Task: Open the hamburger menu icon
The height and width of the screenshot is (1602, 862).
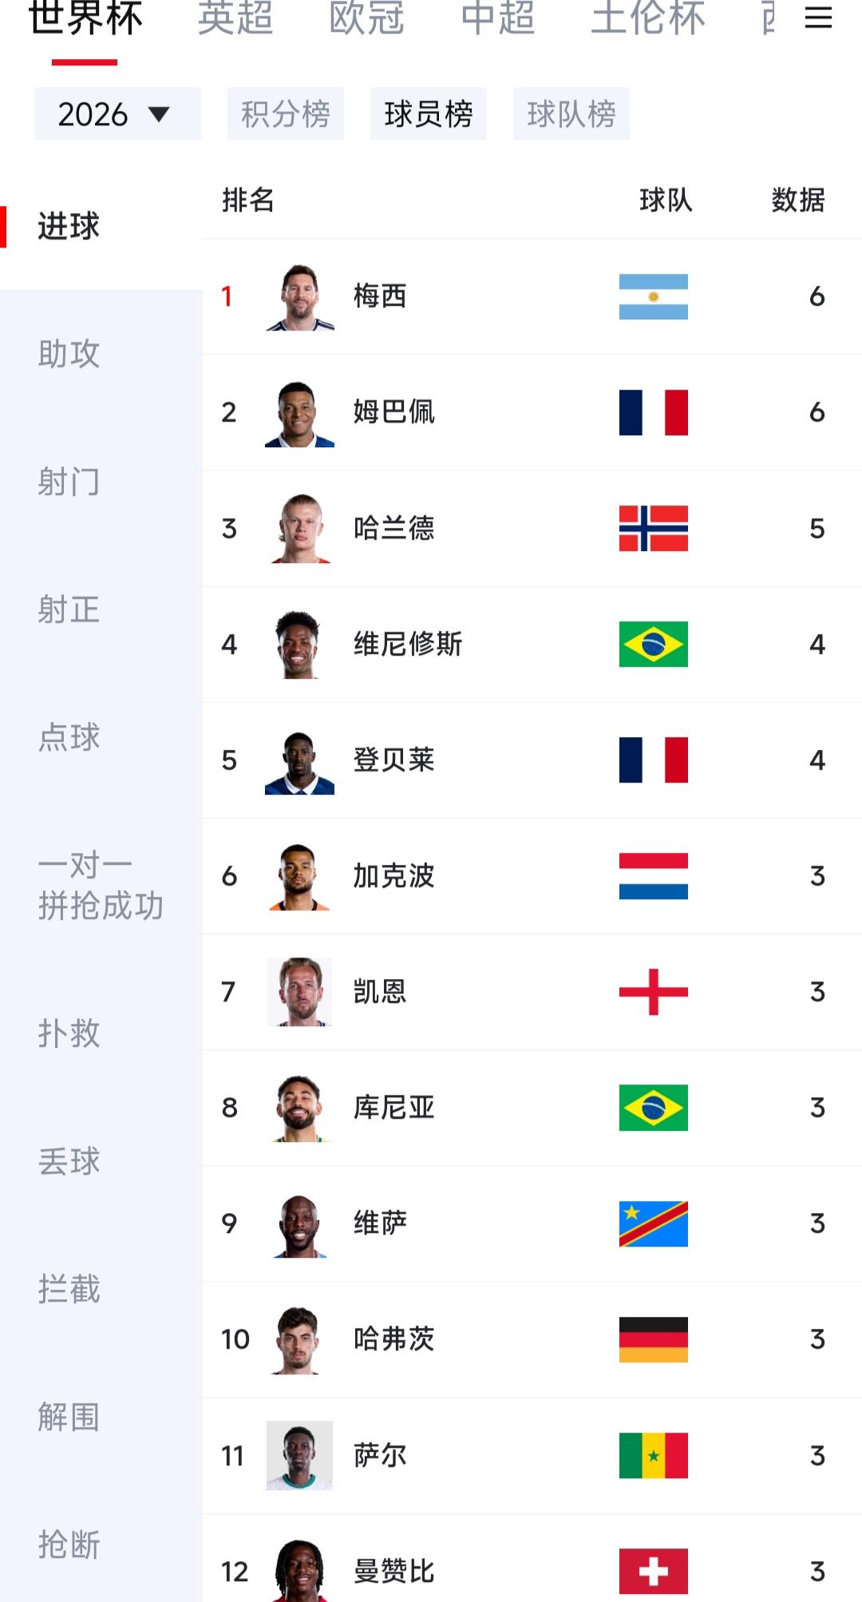Action: pos(818,18)
